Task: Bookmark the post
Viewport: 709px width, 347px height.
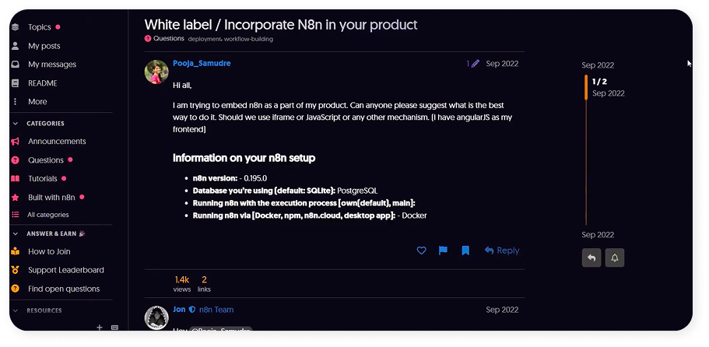Action: tap(465, 251)
